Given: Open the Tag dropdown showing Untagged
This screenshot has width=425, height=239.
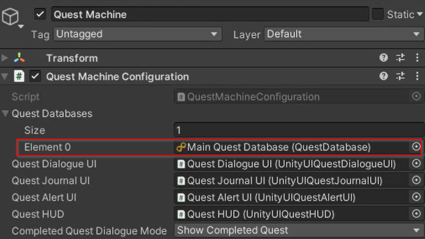Looking at the screenshot, I should (x=137, y=34).
